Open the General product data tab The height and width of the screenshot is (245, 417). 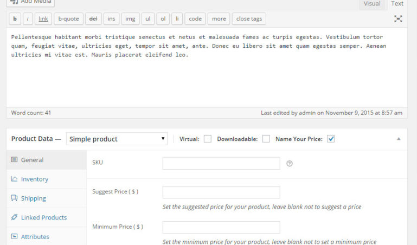click(x=47, y=160)
